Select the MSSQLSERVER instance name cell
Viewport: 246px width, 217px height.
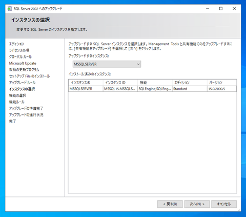pos(86,89)
